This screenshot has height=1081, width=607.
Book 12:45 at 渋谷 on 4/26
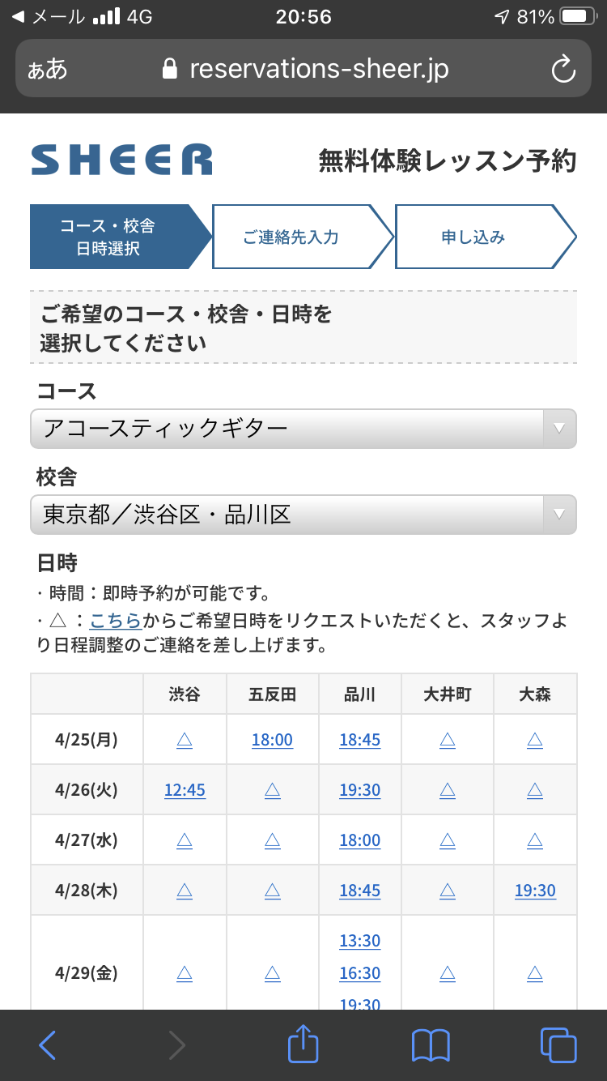(x=185, y=790)
